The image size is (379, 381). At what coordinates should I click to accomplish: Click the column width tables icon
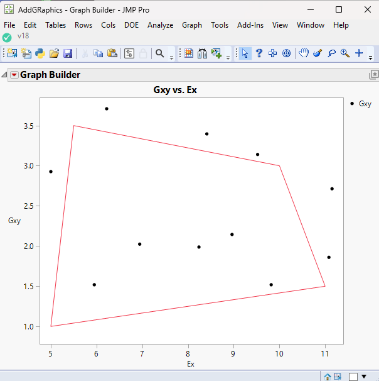(x=202, y=53)
